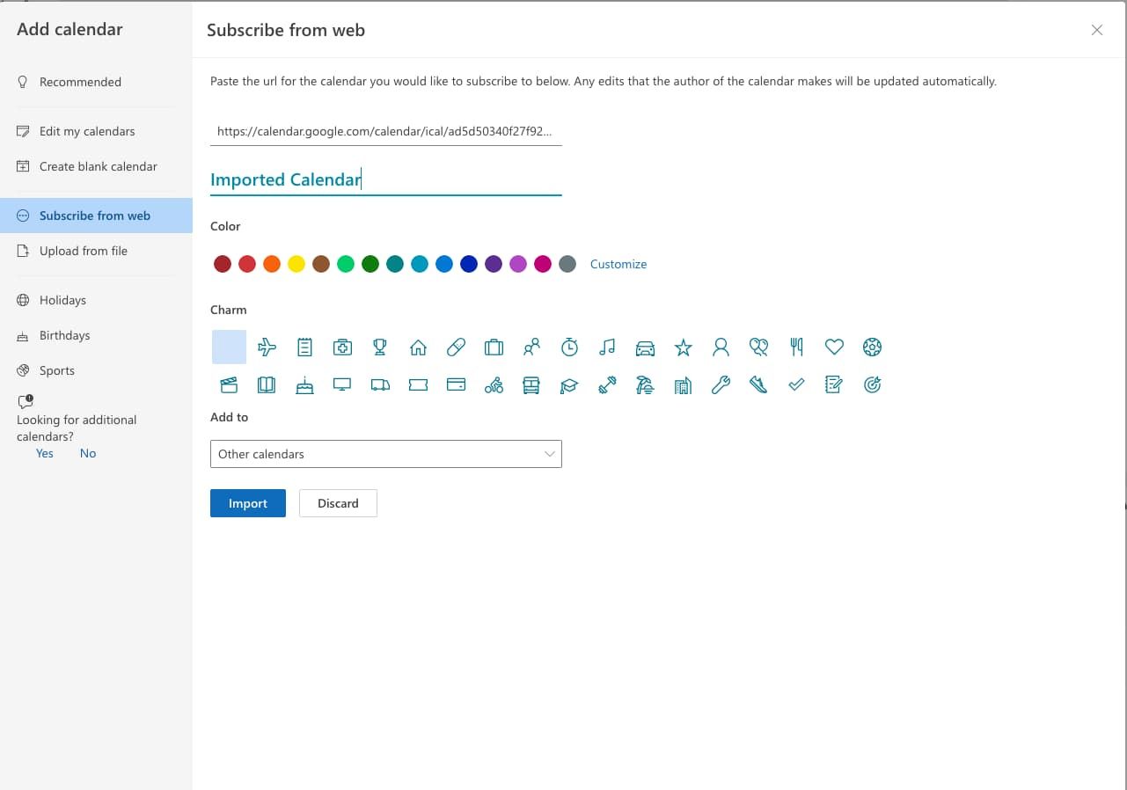Select the soccer ball charm

pyautogui.click(x=872, y=347)
